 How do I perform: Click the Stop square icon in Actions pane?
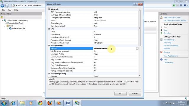coord(162,30)
